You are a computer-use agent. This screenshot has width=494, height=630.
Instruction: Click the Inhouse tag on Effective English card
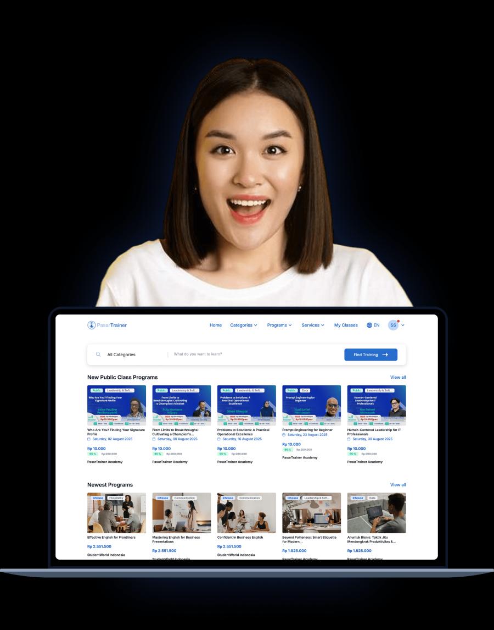[x=98, y=498]
